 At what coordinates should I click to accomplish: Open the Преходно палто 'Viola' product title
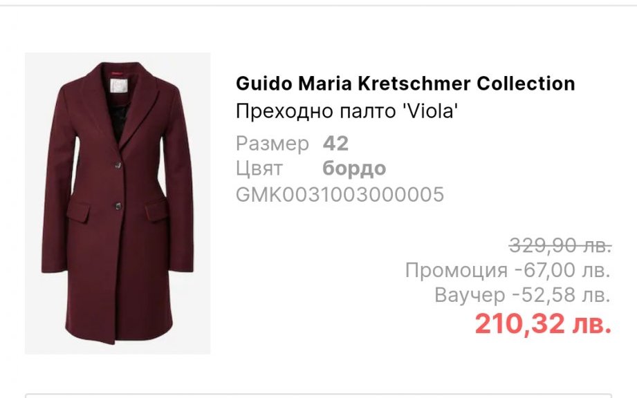coord(347,111)
